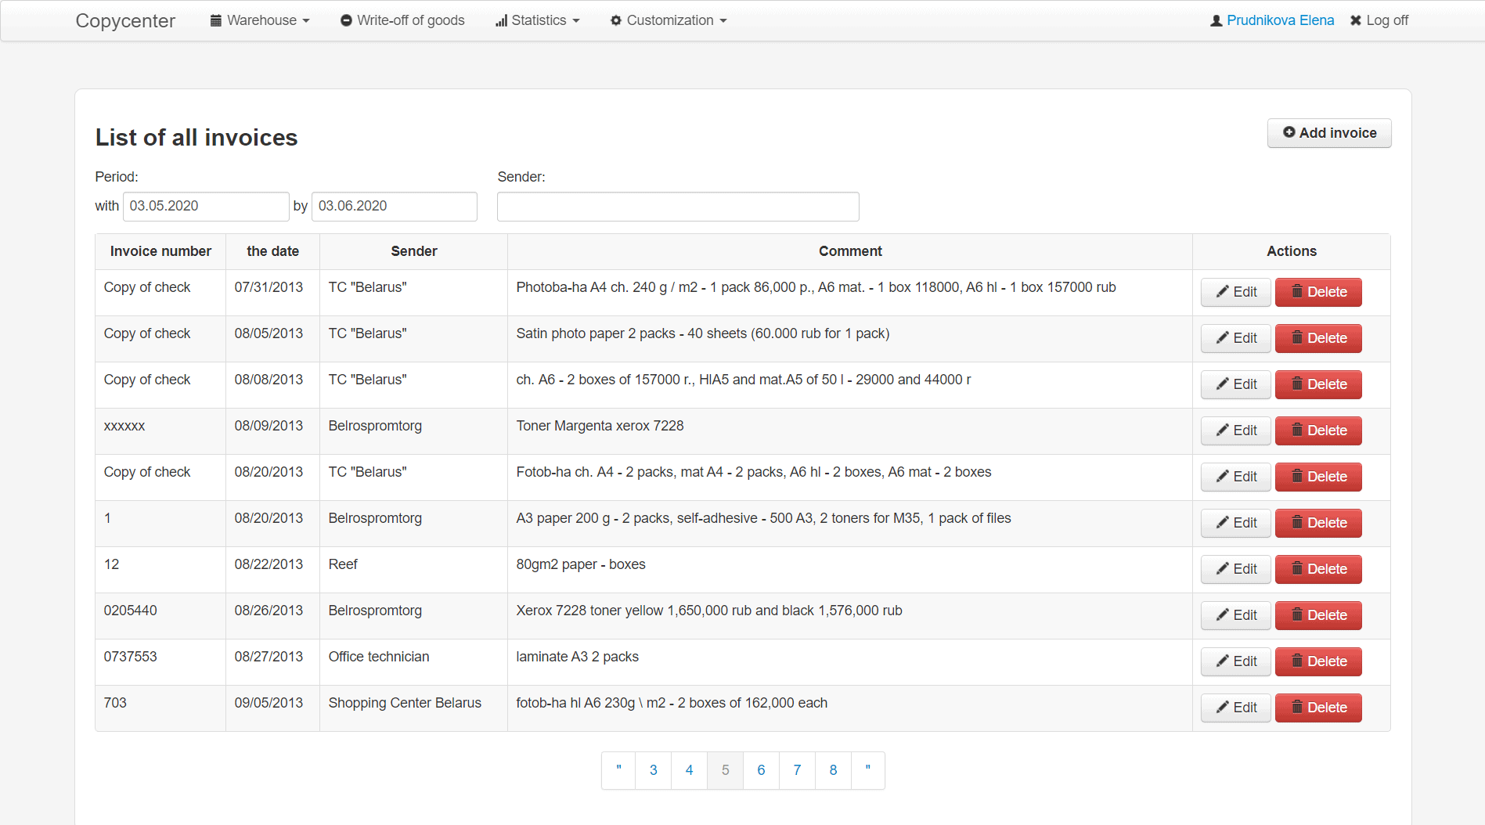Expand the Statistics dropdown menu
Image resolution: width=1485 pixels, height=825 pixels.
coord(538,20)
